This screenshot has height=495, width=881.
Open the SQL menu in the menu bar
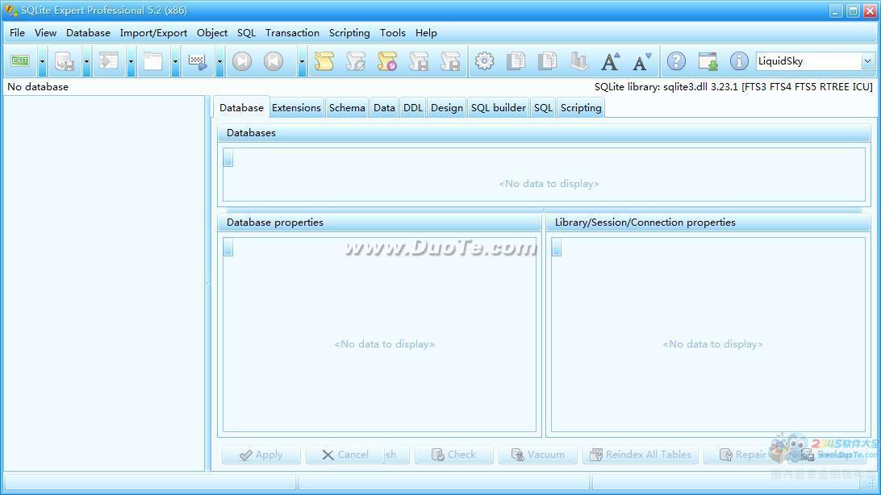coord(246,32)
